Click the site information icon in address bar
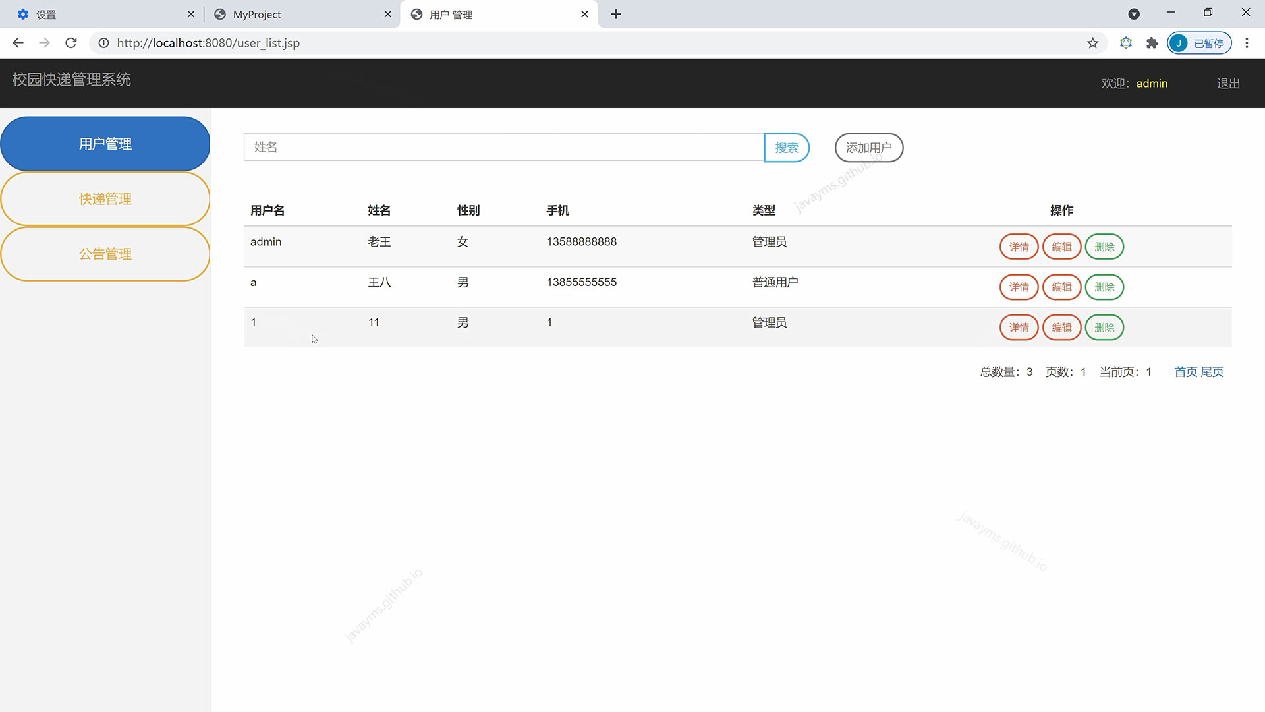 (103, 43)
